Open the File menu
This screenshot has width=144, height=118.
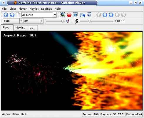tap(4, 9)
